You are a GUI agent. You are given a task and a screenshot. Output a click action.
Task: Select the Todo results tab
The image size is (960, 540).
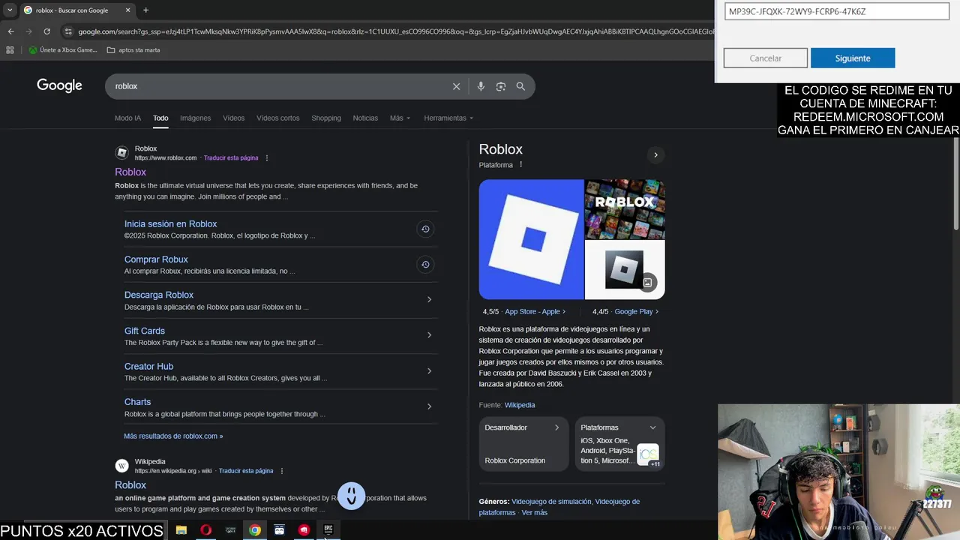pyautogui.click(x=160, y=118)
